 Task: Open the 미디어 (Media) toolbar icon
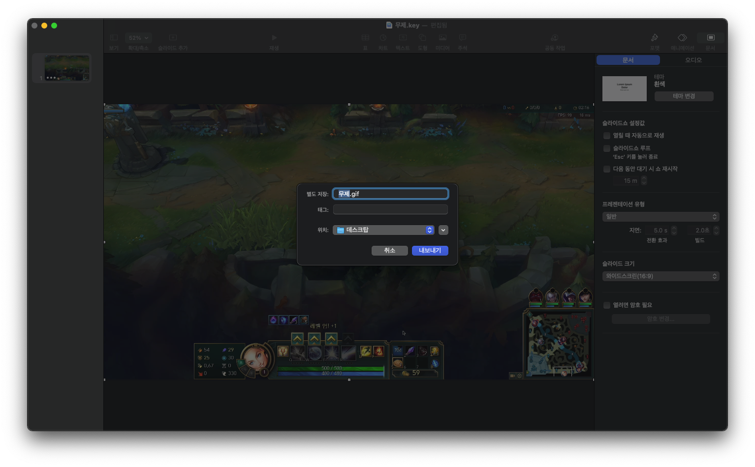(x=442, y=38)
